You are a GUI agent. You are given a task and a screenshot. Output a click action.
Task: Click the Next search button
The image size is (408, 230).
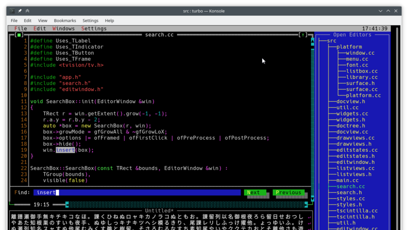[x=255, y=193]
